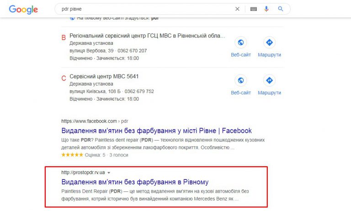The height and width of the screenshot is (211, 351).
Task: Click the facebook.com URL breadcrumb
Action: tap(95, 121)
